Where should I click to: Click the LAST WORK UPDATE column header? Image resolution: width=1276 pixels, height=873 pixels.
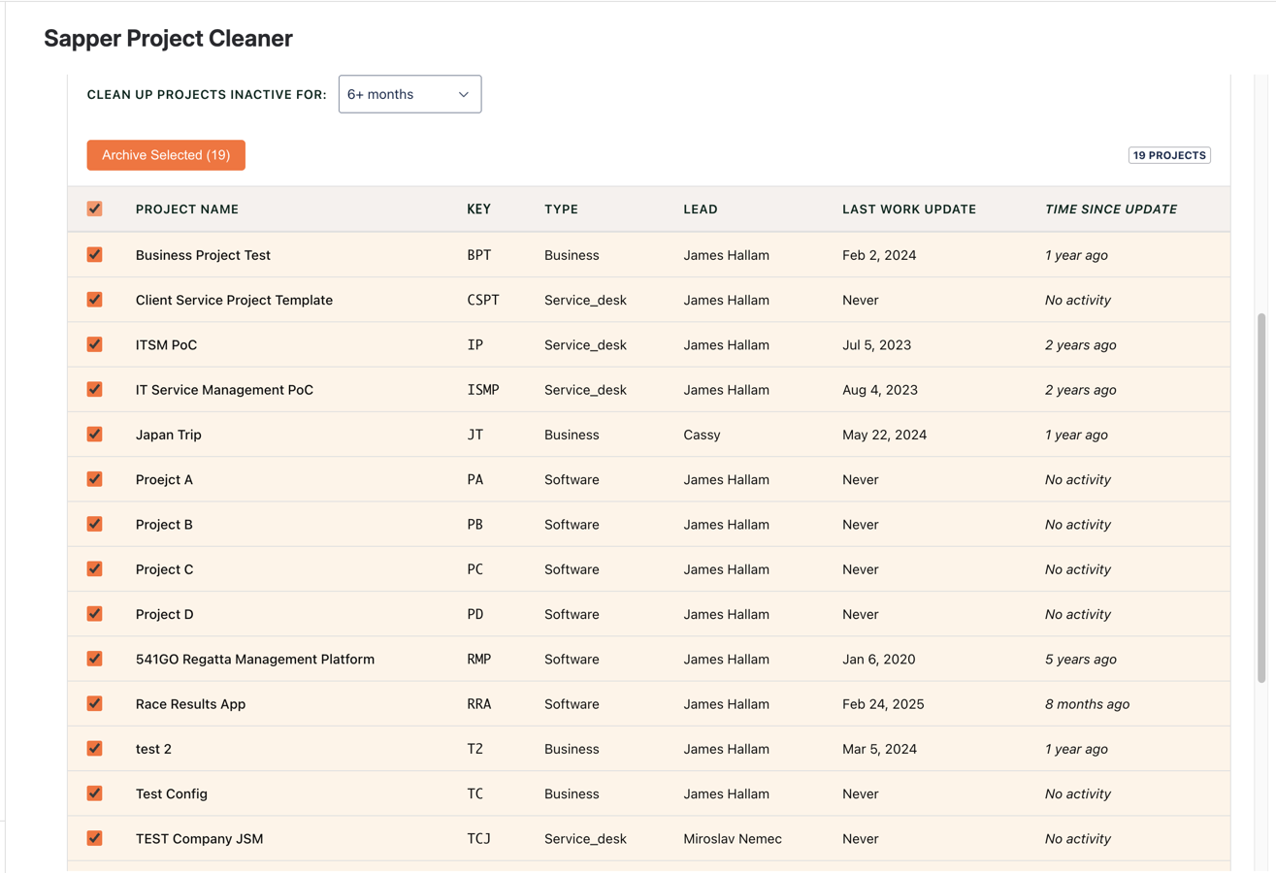click(x=908, y=209)
